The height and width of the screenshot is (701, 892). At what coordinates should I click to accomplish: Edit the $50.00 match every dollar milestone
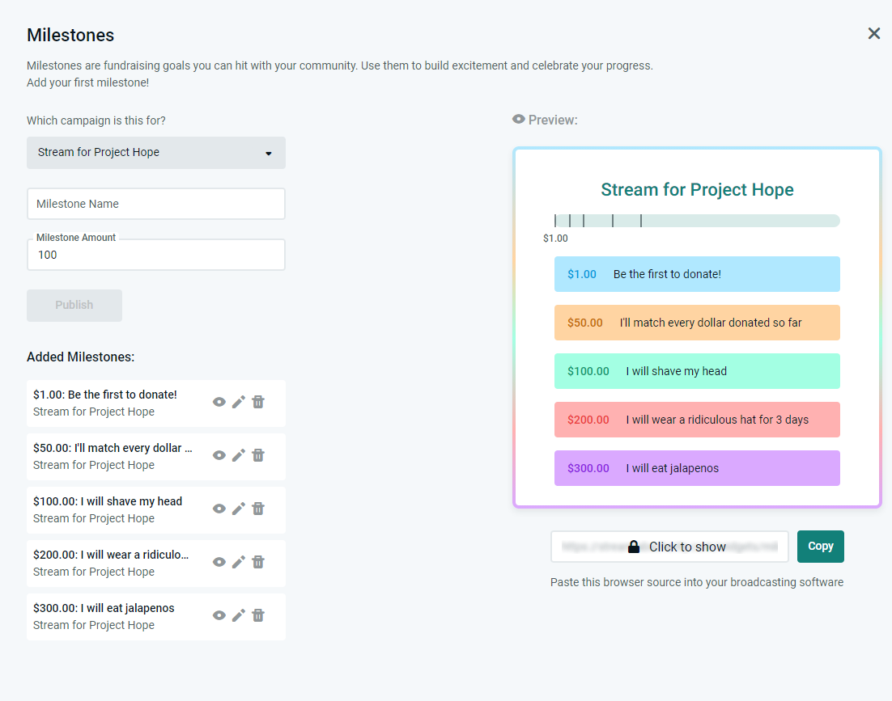pos(239,455)
